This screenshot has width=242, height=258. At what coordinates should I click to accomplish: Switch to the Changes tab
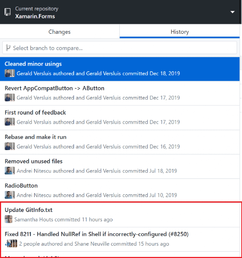pos(59,32)
